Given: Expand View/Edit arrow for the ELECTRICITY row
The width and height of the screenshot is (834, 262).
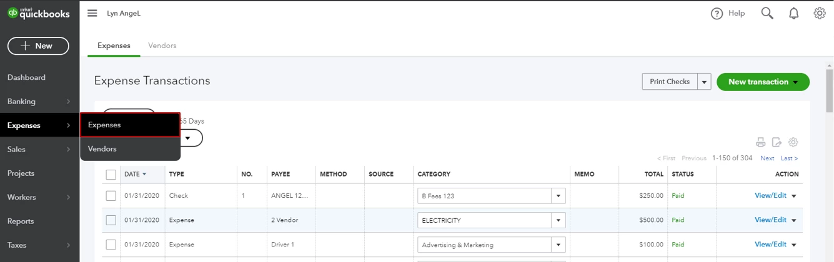Looking at the screenshot, I should pyautogui.click(x=795, y=220).
